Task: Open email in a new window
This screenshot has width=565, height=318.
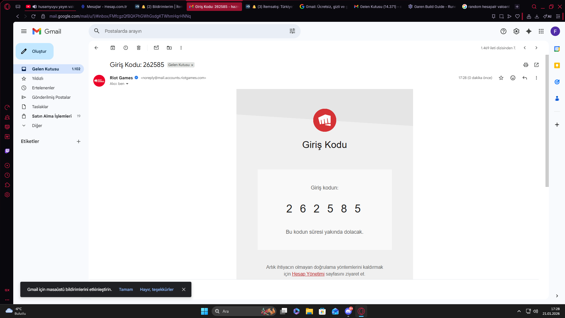Action: tap(536, 65)
